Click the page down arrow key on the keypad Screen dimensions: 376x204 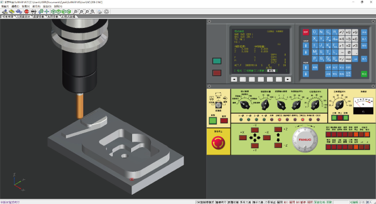coord(306,74)
